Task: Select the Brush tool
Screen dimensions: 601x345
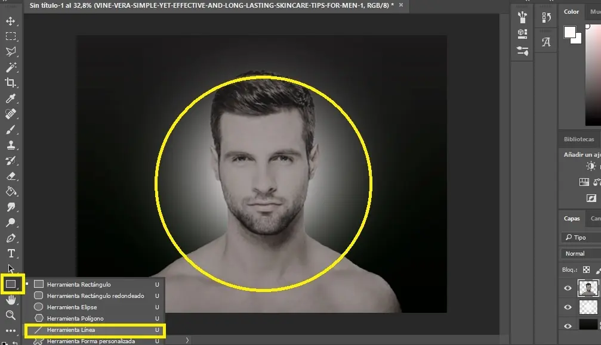Action: 11,130
